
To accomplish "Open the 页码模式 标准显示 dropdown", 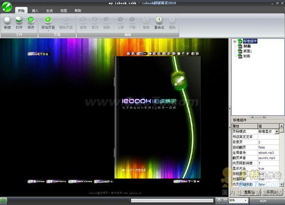I will pyautogui.click(x=277, y=131).
